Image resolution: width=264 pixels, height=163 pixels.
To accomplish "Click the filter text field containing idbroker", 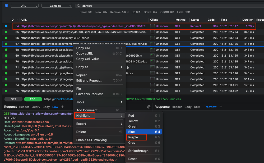I will tap(170, 6).
